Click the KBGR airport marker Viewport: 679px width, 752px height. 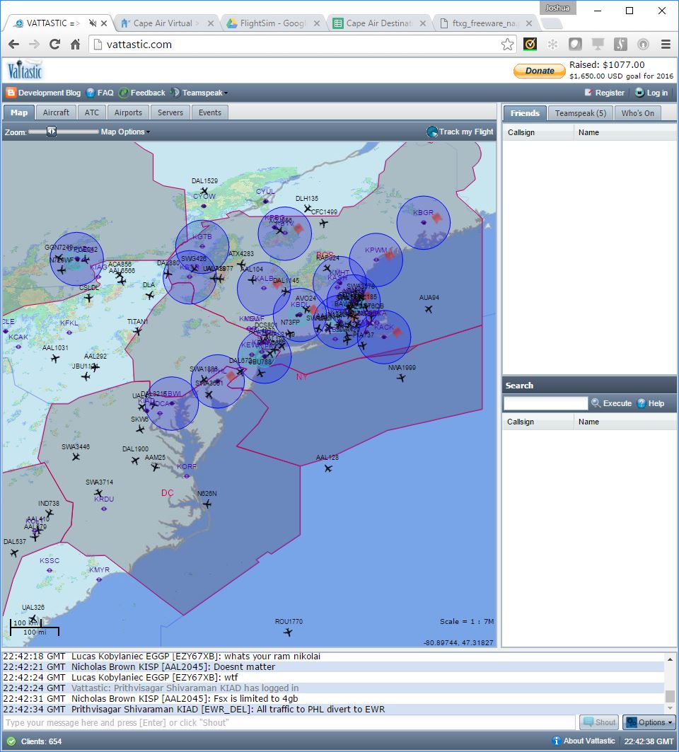pos(424,223)
